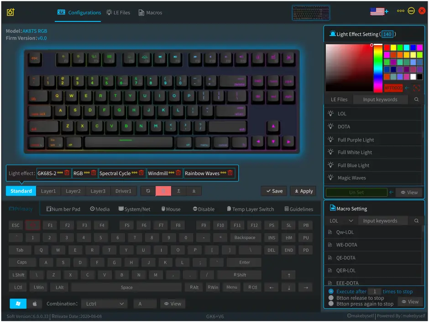
Task: Click the refresh light effect icon
Action: click(x=147, y=191)
